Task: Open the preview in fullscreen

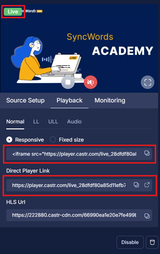Action: [147, 82]
